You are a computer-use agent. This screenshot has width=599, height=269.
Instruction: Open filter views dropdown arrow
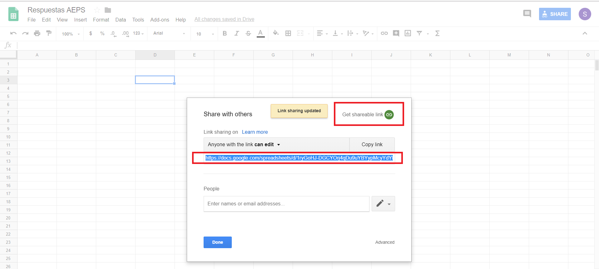click(x=428, y=34)
